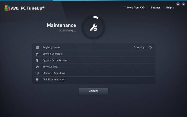Click the System Cache & Logs icon
This screenshot has width=187, height=117.
click(x=37, y=60)
